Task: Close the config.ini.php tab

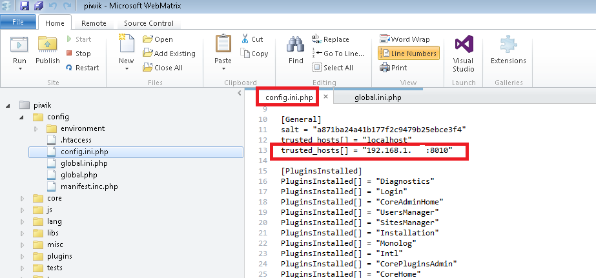Action: tap(325, 97)
